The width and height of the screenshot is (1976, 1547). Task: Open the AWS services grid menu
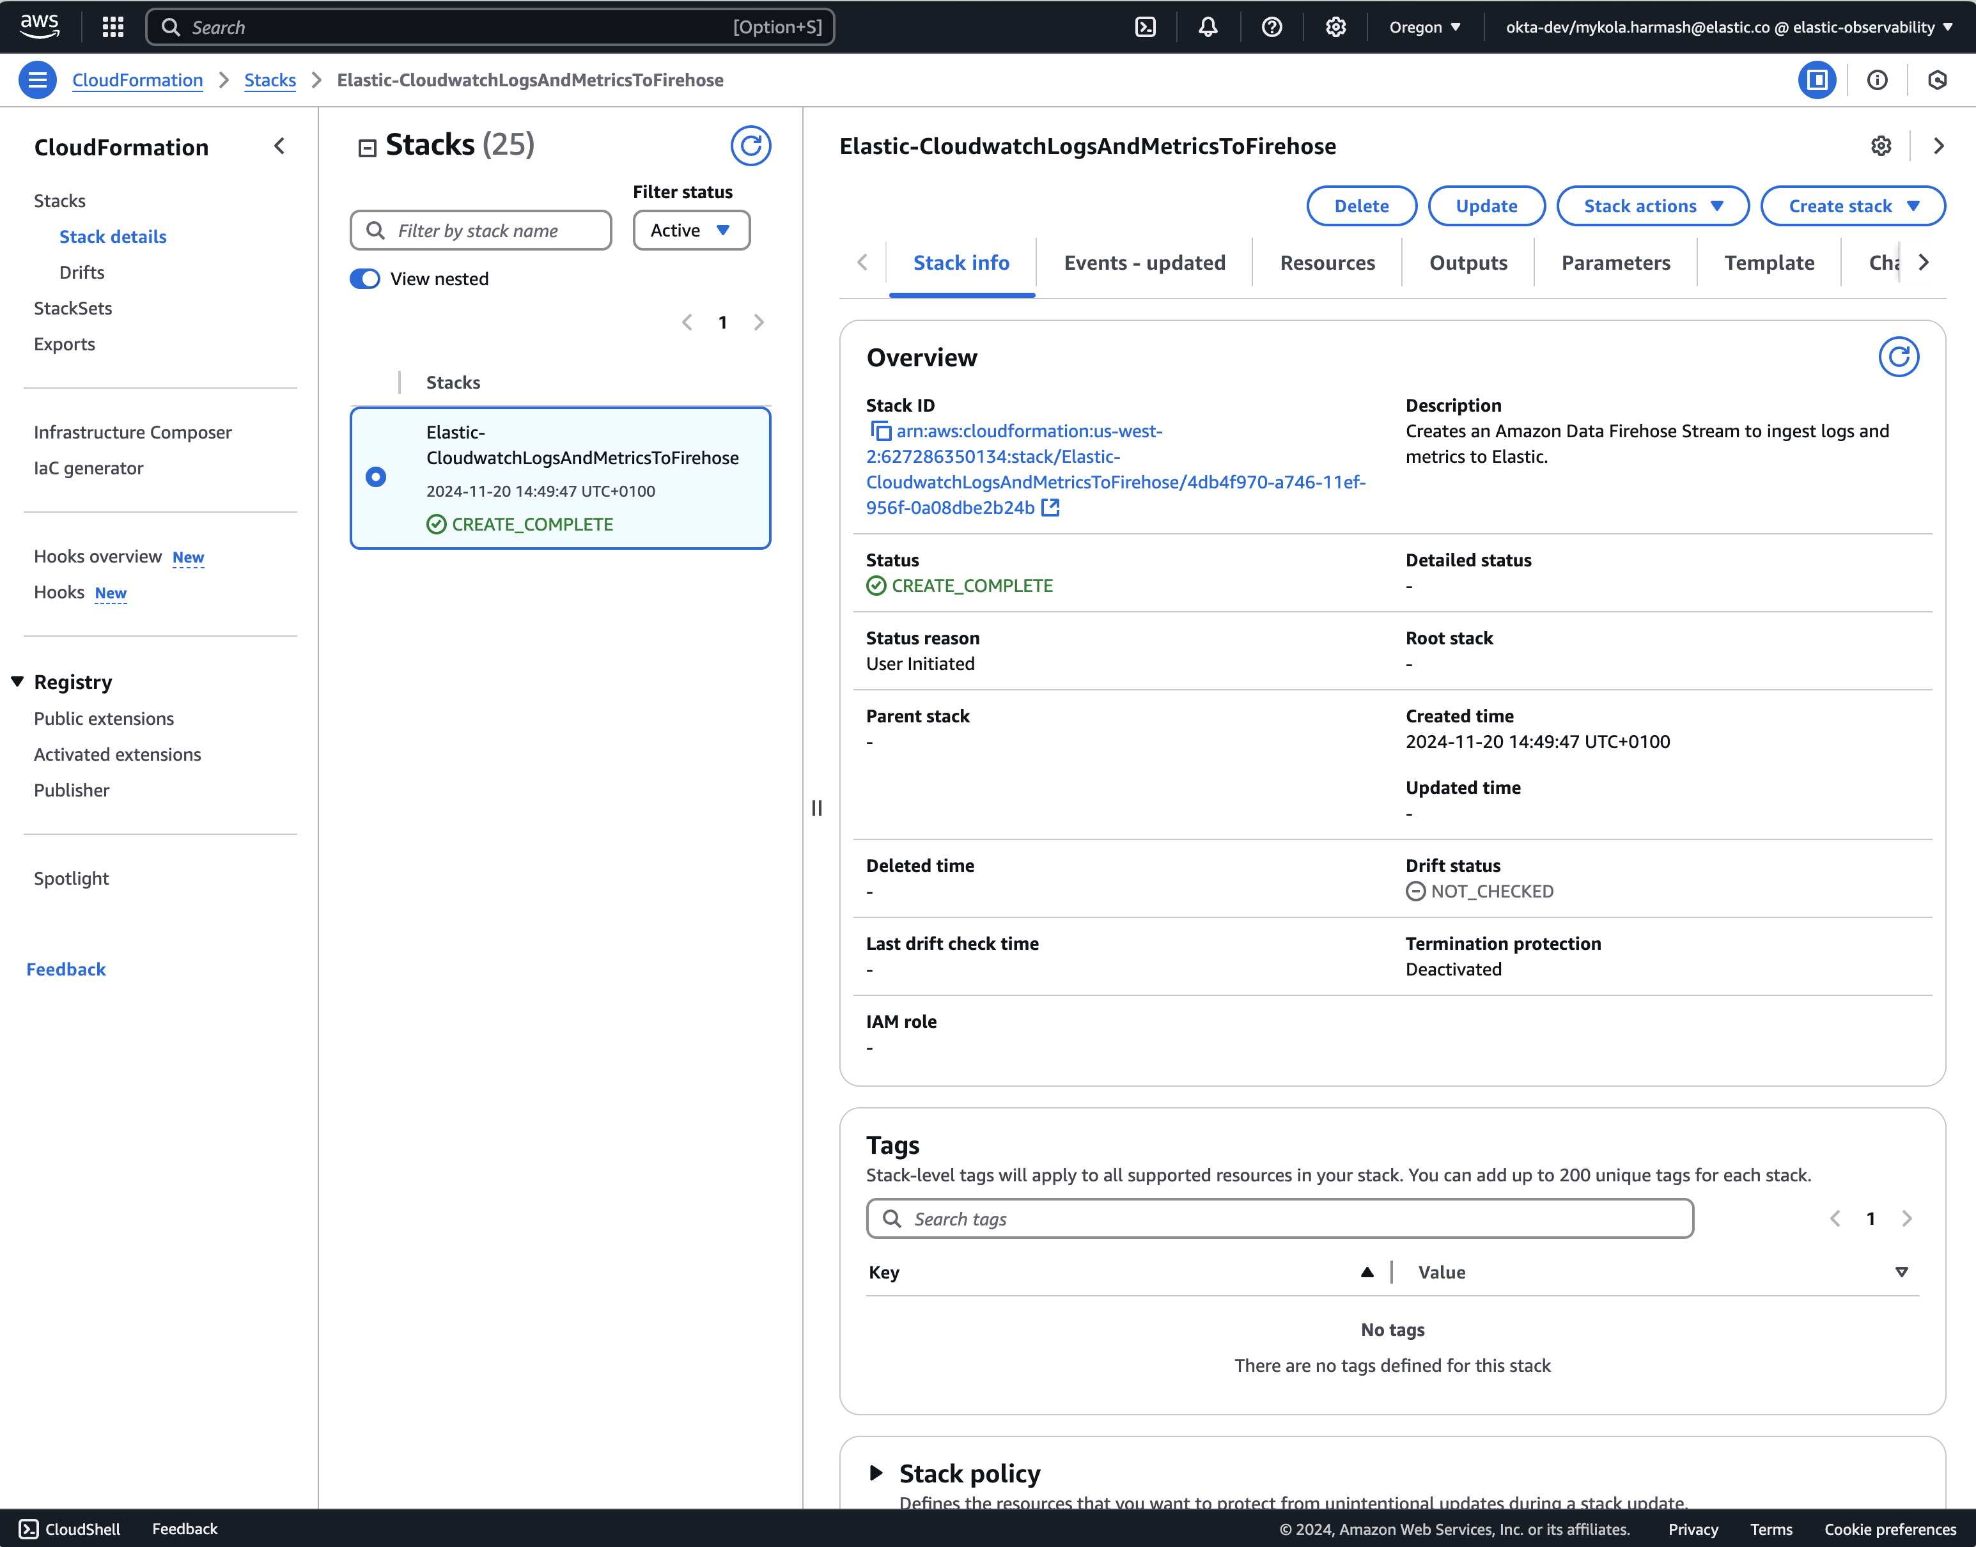[113, 27]
